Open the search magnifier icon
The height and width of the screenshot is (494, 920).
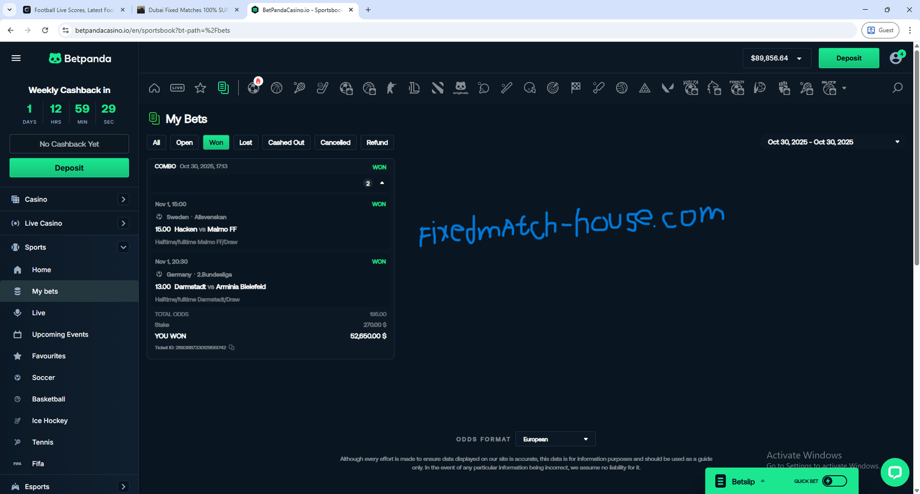click(x=897, y=88)
